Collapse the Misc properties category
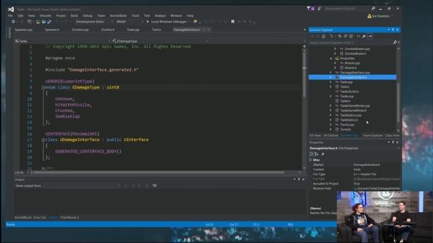The height and width of the screenshot is (243, 433). pos(311,160)
